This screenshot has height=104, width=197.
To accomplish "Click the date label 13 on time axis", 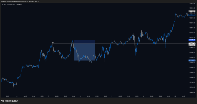I will (x=175, y=97).
